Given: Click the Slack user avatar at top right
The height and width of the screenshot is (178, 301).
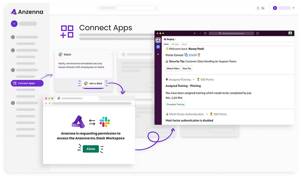Looking at the screenshot, I should tap(290, 33).
